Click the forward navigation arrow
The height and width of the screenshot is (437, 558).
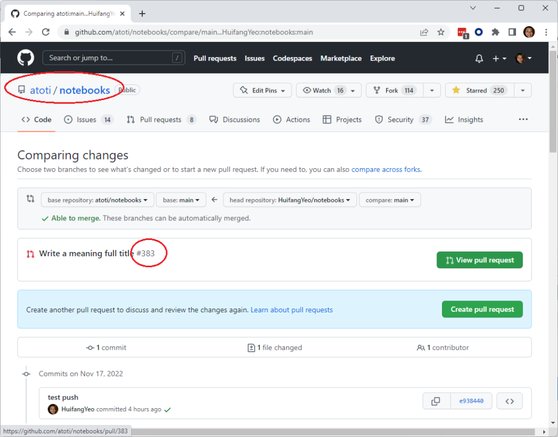(x=29, y=32)
